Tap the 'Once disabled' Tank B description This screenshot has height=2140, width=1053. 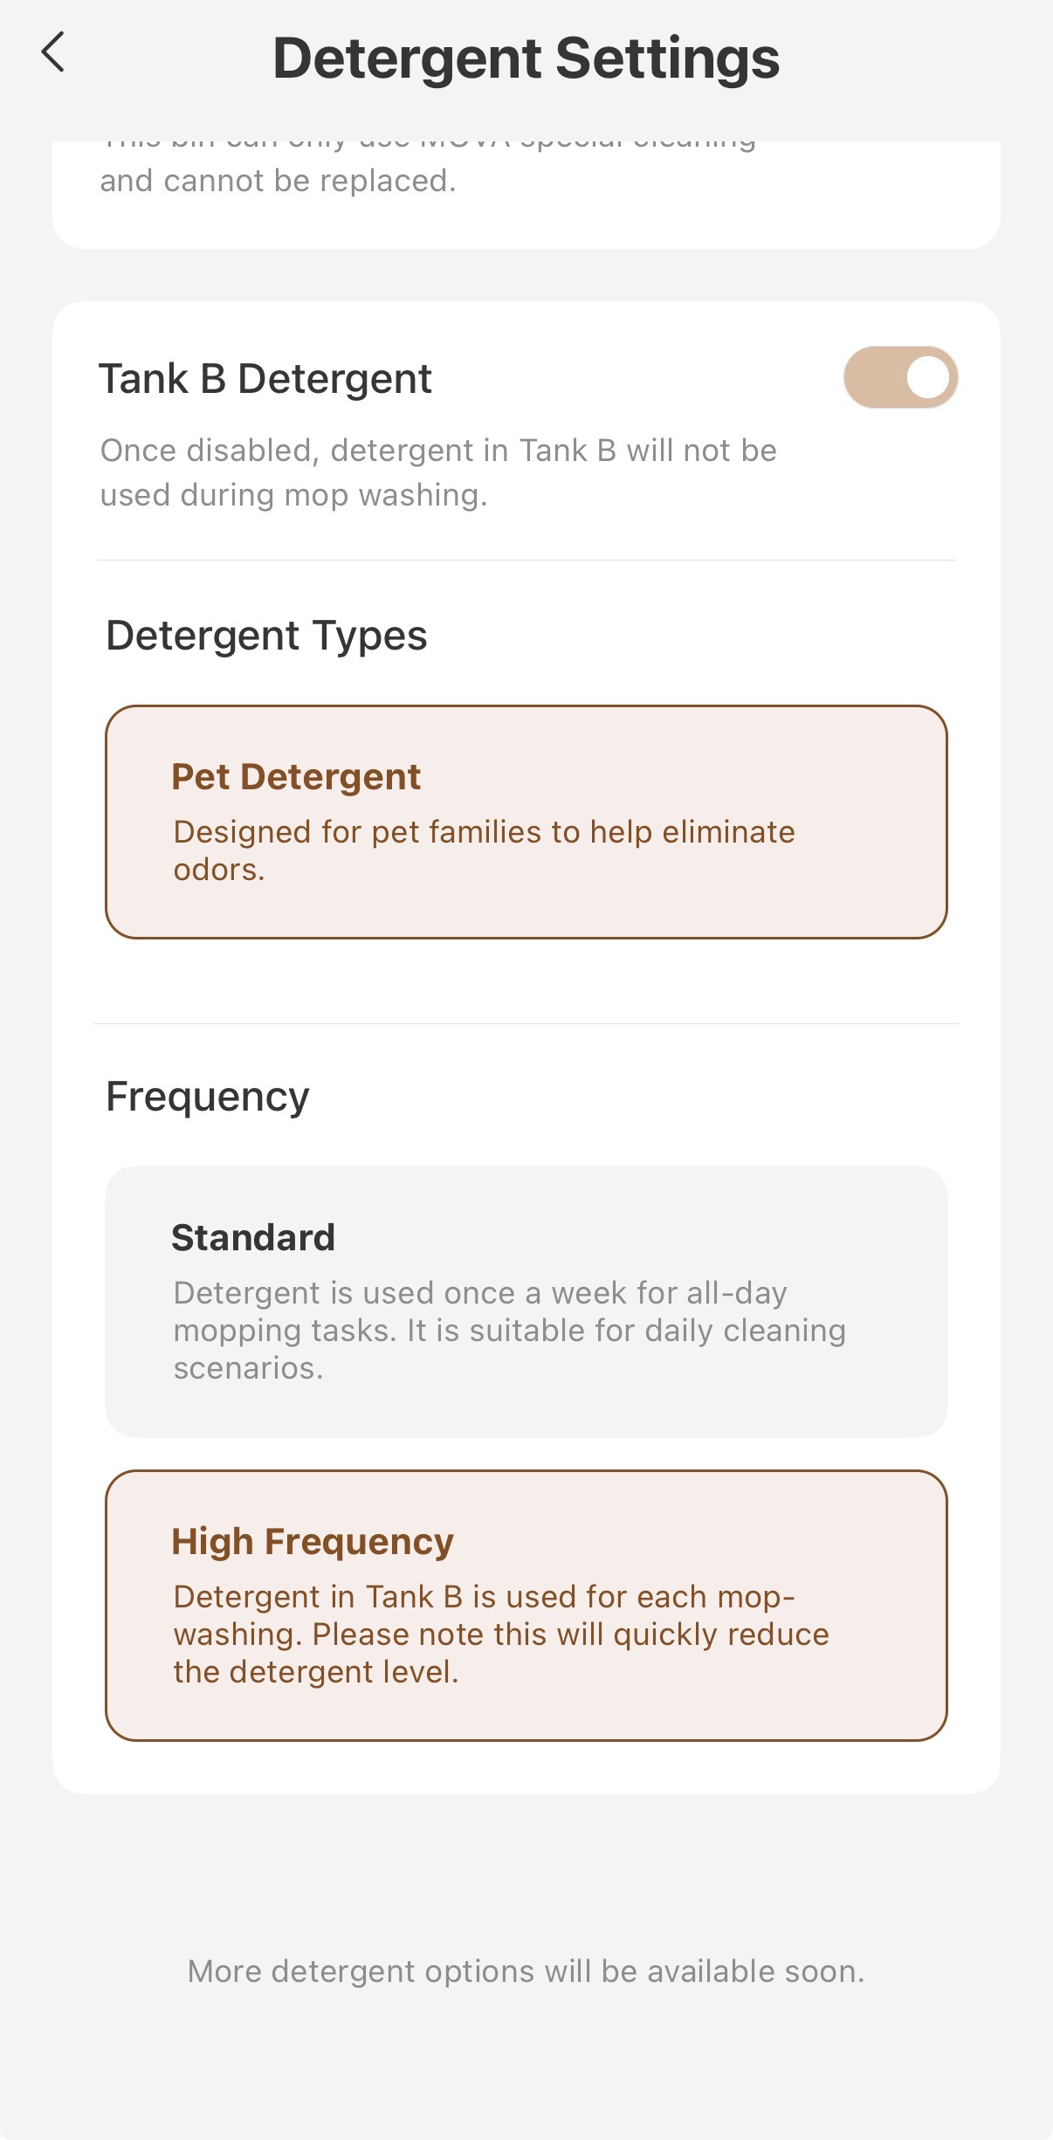click(x=438, y=472)
